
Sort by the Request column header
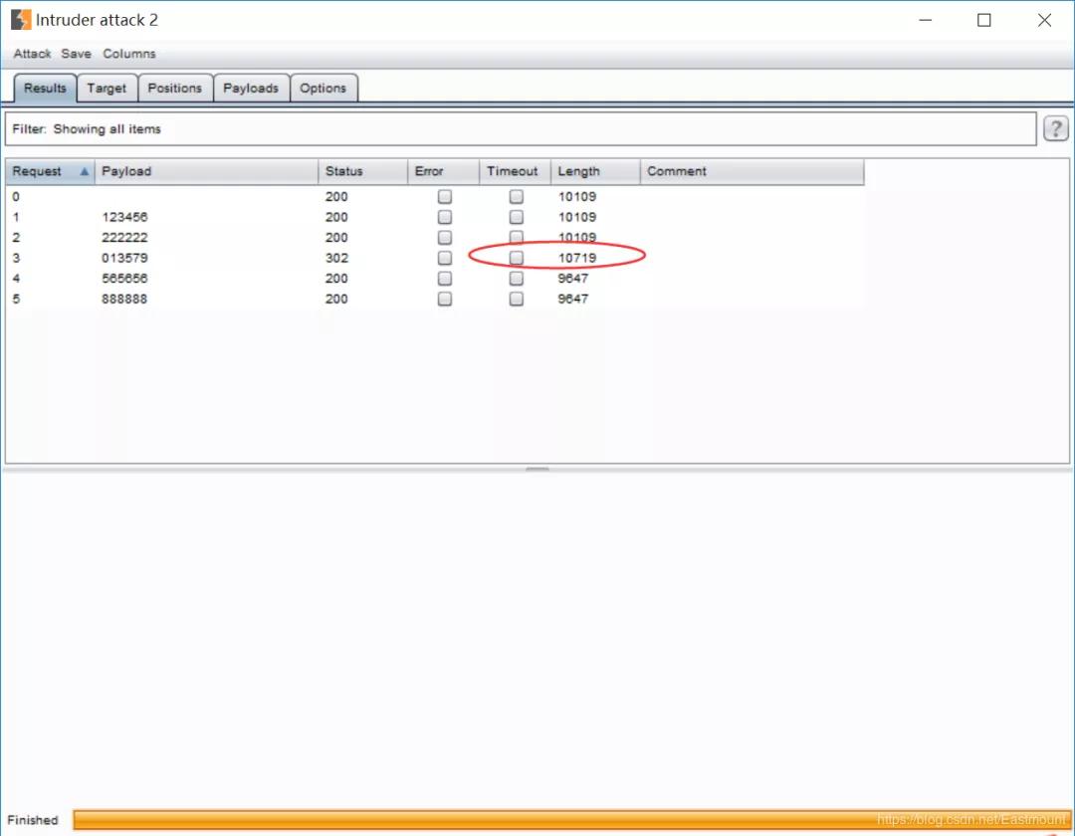[50, 171]
